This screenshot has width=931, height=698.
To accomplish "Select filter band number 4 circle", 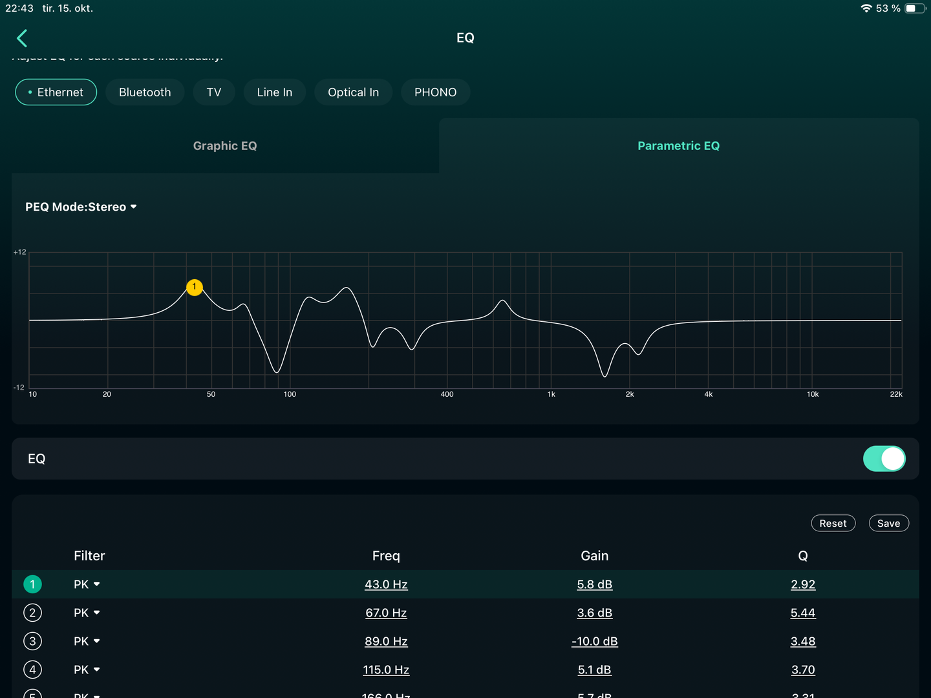I will click(x=32, y=670).
